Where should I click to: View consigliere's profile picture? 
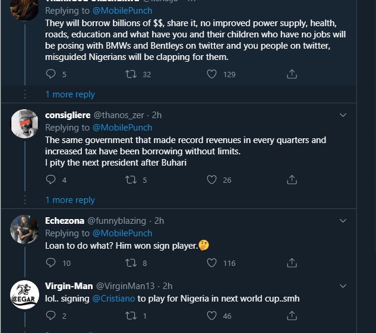(25, 123)
